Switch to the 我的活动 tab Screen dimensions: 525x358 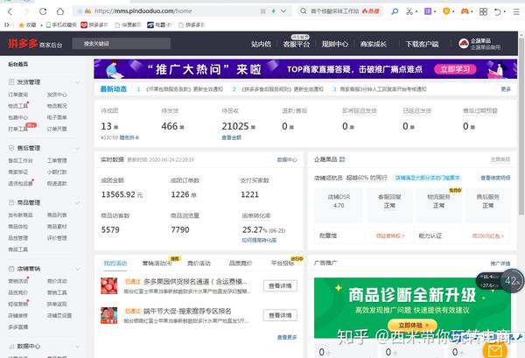[115, 263]
